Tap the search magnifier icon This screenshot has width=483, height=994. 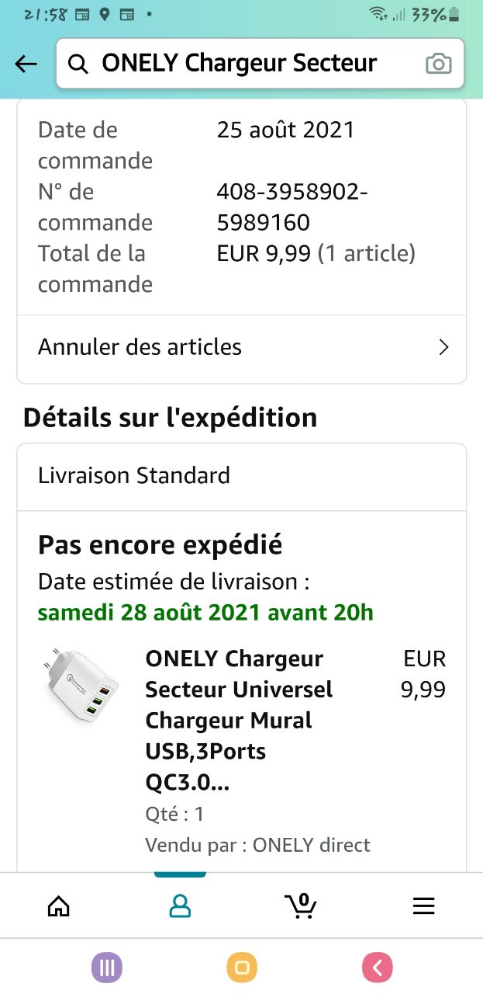[78, 64]
